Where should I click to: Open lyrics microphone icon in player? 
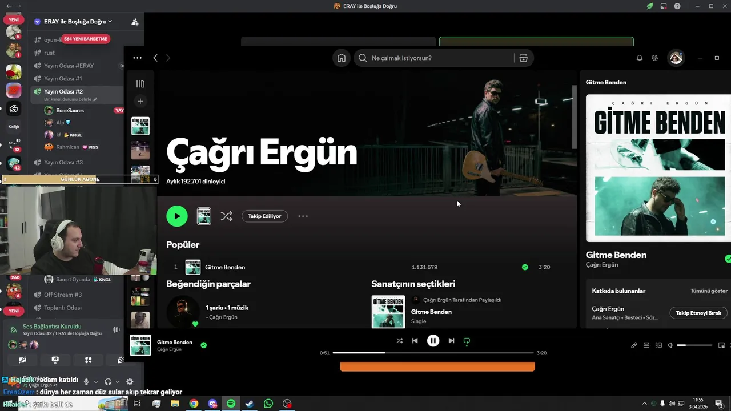point(634,345)
